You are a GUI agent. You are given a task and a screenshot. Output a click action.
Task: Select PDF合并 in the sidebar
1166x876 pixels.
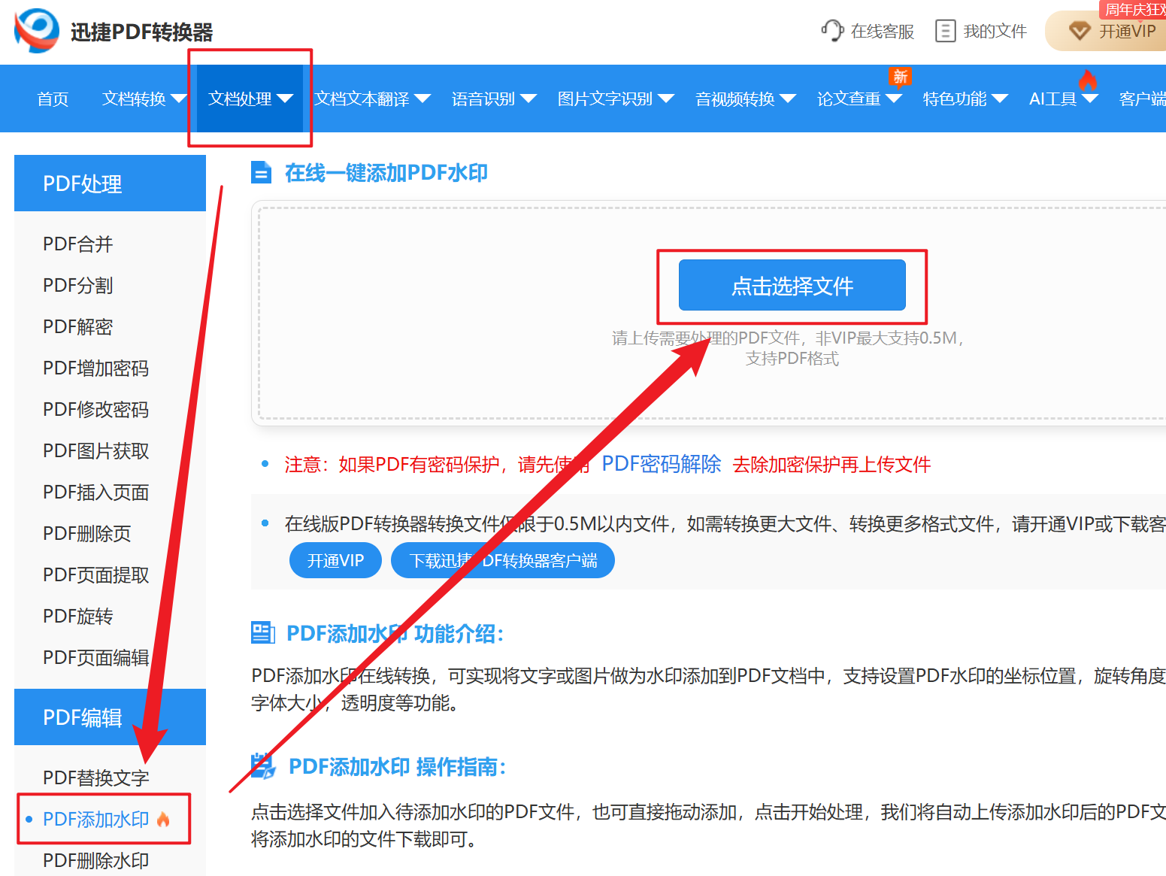(x=77, y=244)
